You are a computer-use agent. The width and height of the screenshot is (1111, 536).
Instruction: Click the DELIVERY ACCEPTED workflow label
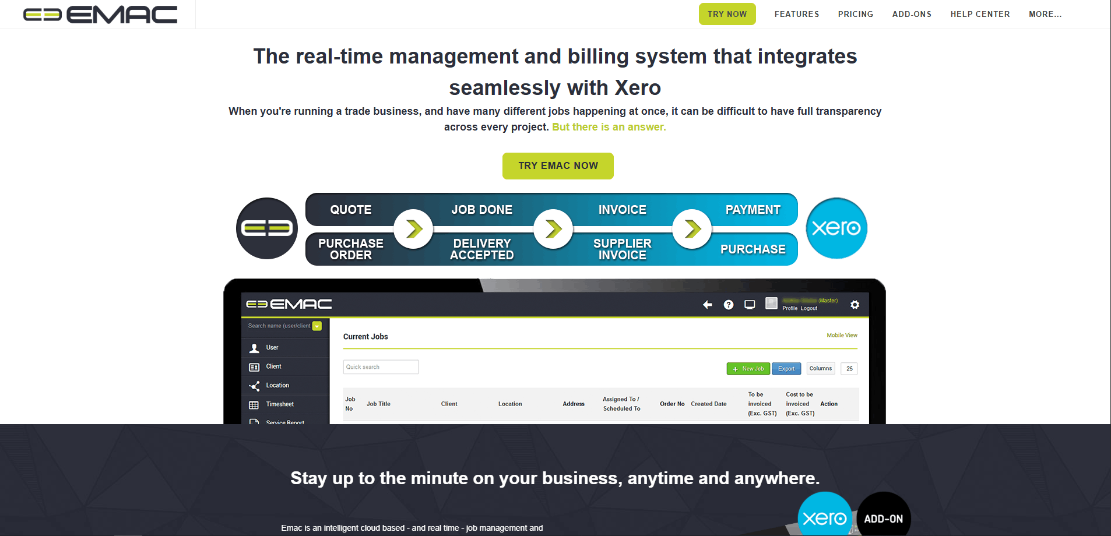482,249
